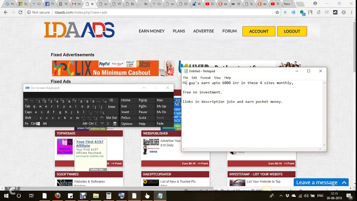Tap the Windows logo key on On-Screen Keyboard

coord(38,123)
